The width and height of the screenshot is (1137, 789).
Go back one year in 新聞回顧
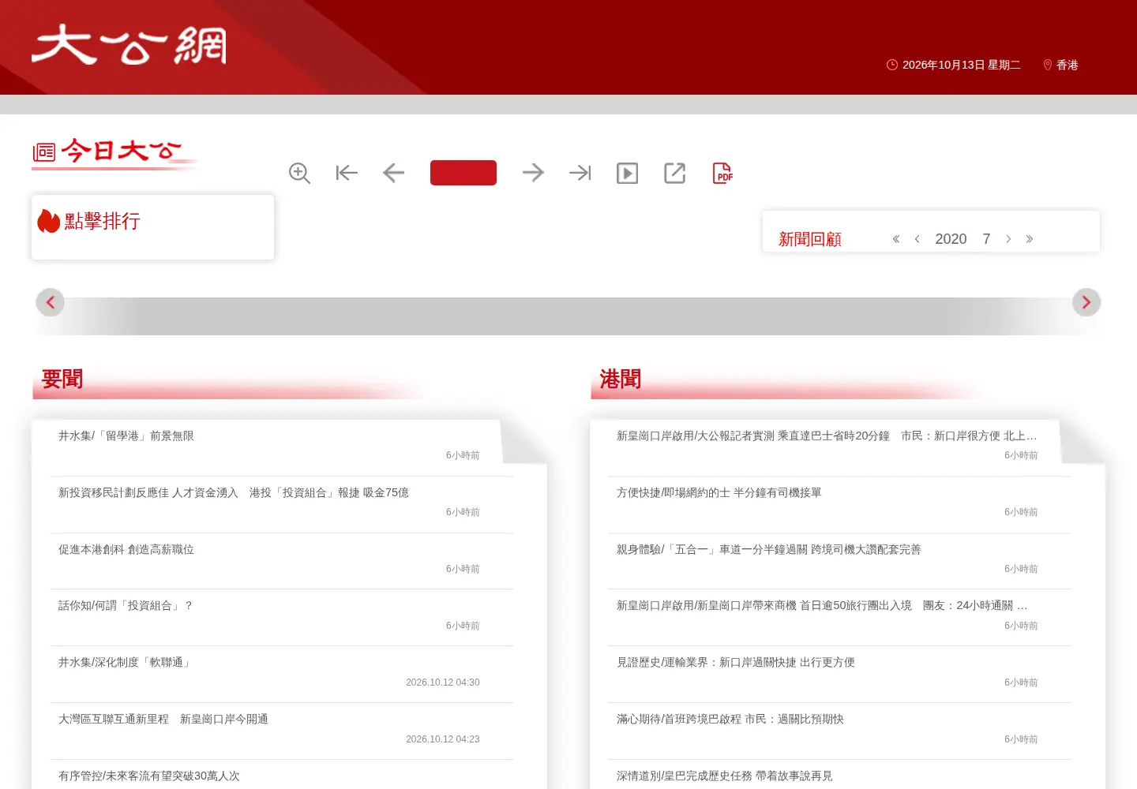tap(896, 239)
